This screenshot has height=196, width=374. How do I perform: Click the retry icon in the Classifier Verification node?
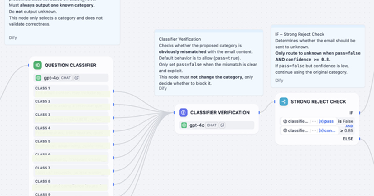222,125
